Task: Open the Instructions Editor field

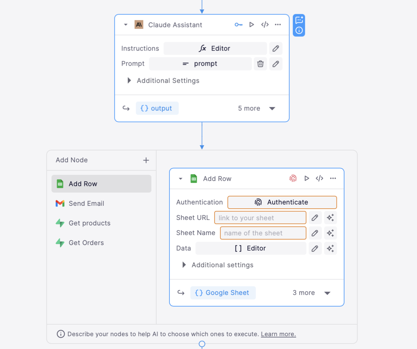Action: (x=215, y=49)
